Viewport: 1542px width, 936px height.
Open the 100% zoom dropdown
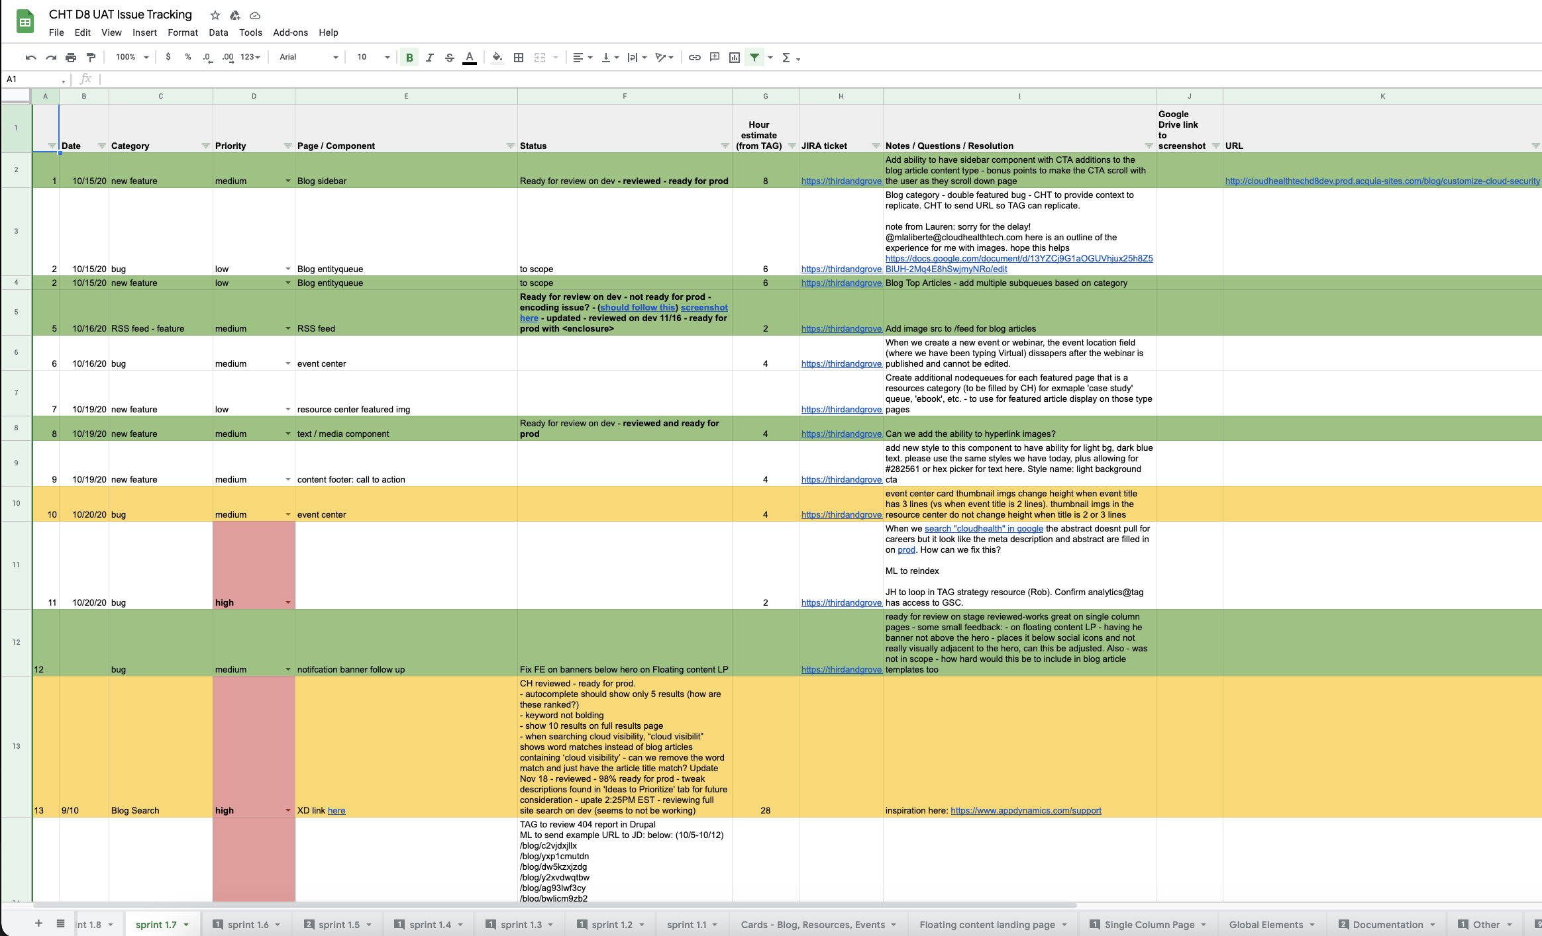point(132,58)
